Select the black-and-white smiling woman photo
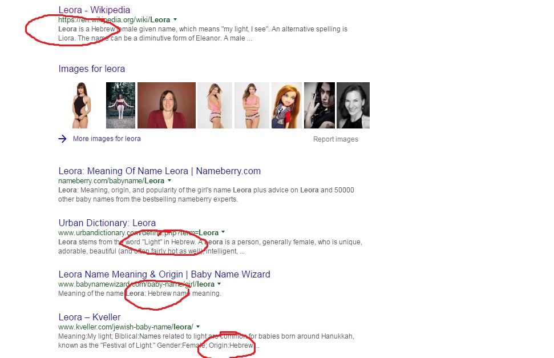This screenshot has height=358, width=554. click(353, 105)
